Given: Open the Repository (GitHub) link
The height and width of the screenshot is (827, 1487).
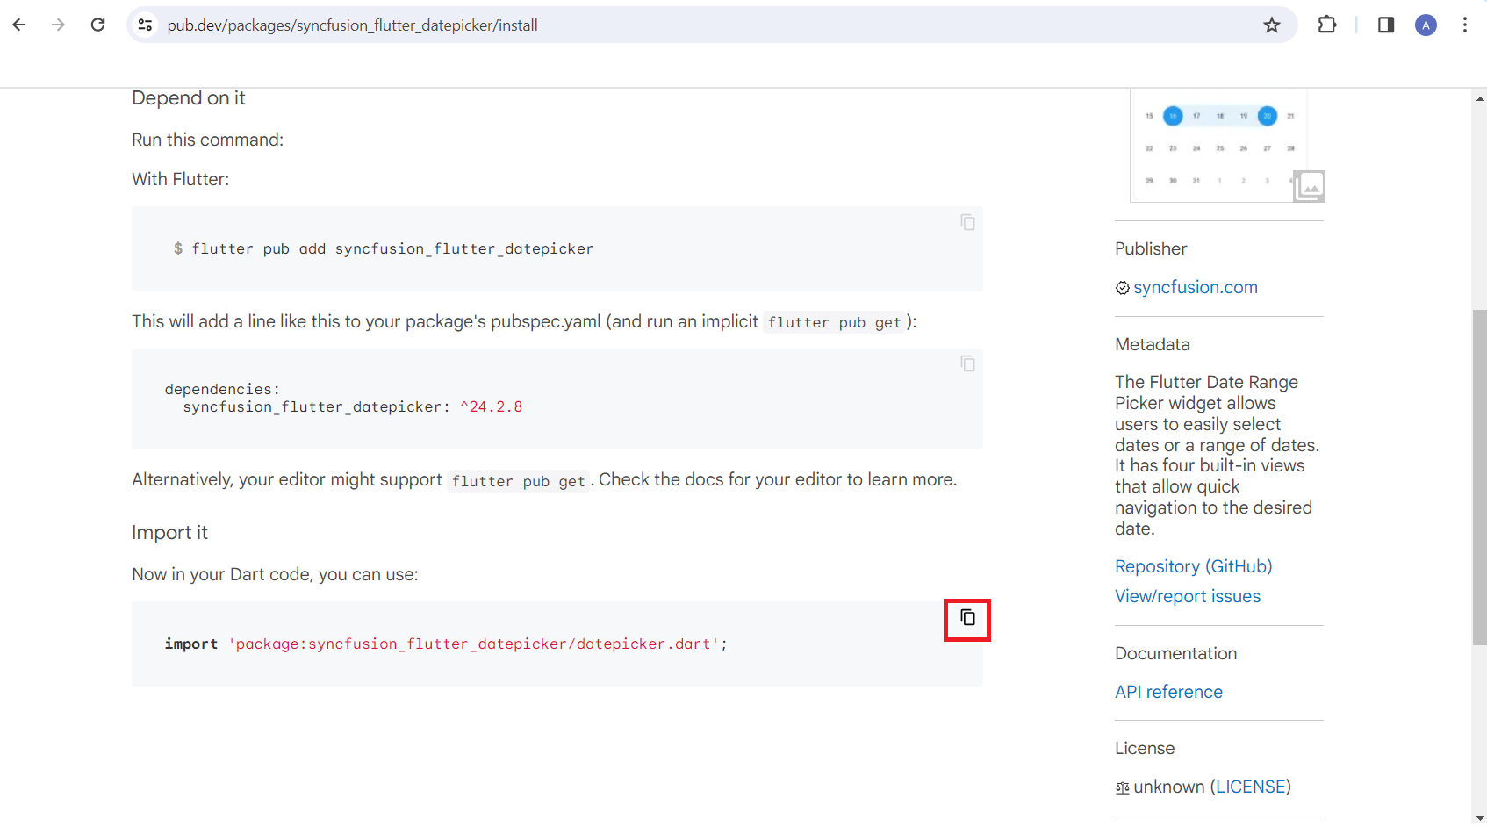Looking at the screenshot, I should [x=1193, y=566].
